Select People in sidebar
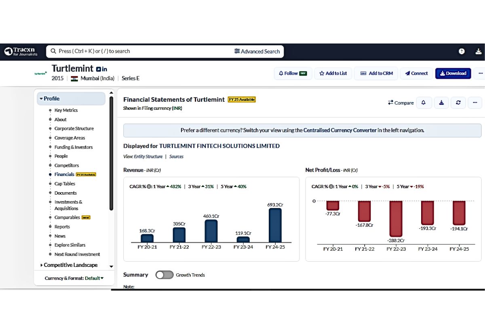Screen dimensions: 485x323 click(61, 156)
